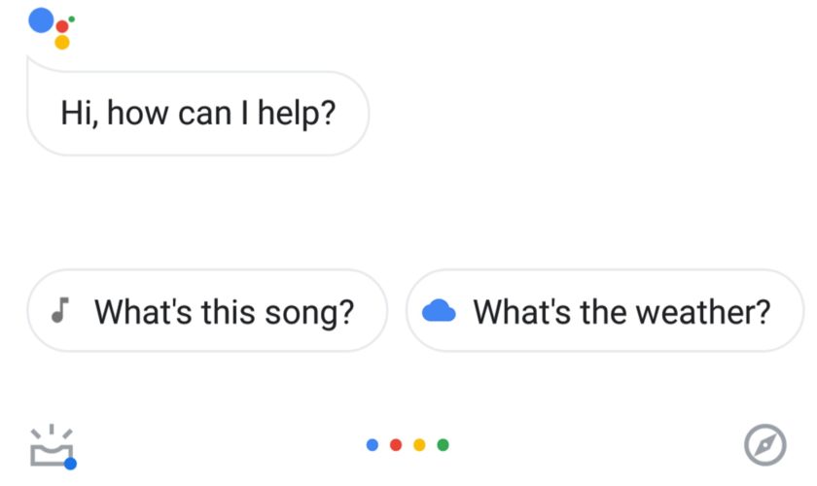
Task: Click the yellow circle in Assistant logo
Action: point(61,43)
